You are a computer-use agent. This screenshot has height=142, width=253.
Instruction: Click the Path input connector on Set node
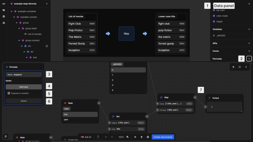(x=109, y=129)
